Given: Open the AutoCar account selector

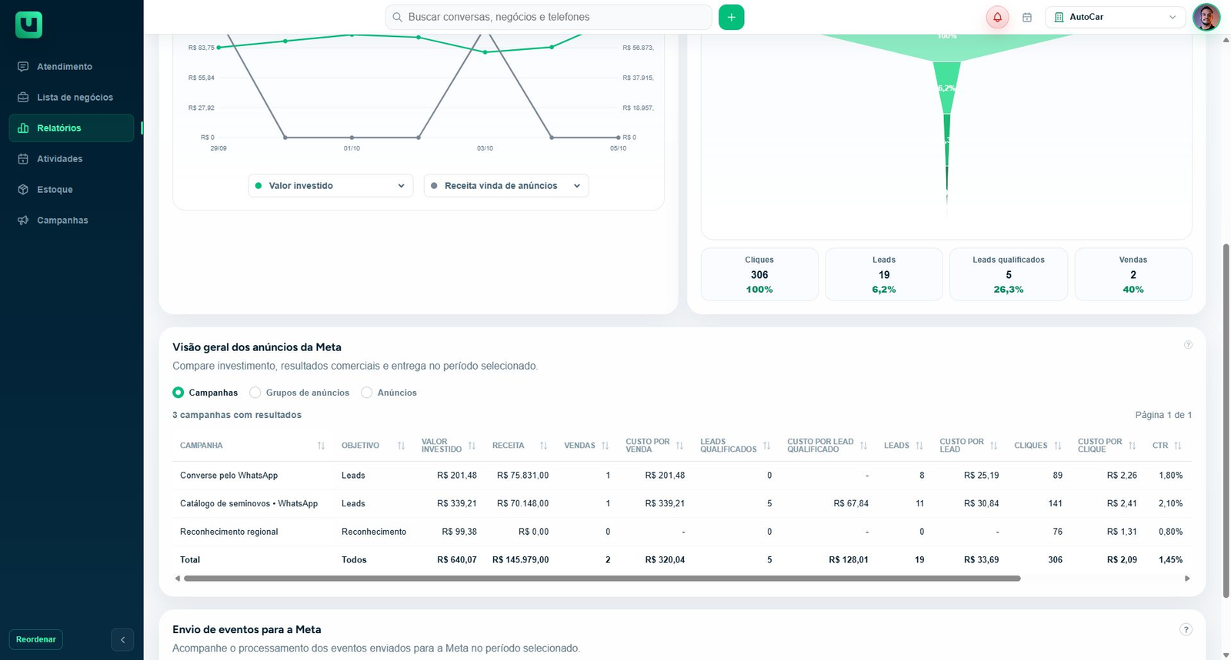Looking at the screenshot, I should click(x=1115, y=17).
